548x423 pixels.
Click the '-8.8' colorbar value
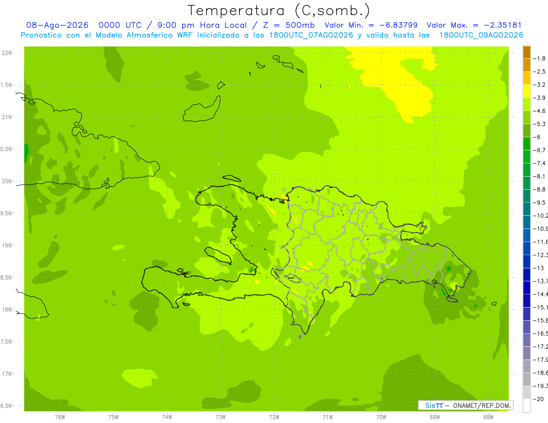tap(539, 189)
